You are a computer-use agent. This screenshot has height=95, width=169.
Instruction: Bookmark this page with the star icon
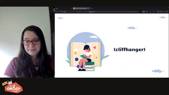click(147, 12)
